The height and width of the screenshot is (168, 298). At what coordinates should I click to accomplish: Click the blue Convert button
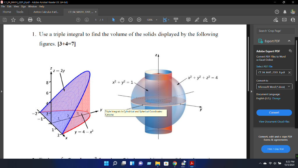click(x=274, y=113)
